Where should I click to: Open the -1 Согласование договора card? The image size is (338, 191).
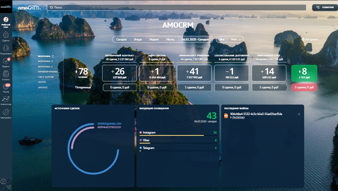(232, 73)
